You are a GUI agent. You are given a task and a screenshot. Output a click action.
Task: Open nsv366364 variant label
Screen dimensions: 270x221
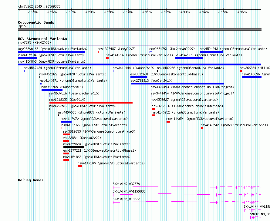point(255,68)
